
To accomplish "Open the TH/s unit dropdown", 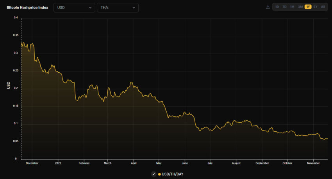I will pos(118,8).
